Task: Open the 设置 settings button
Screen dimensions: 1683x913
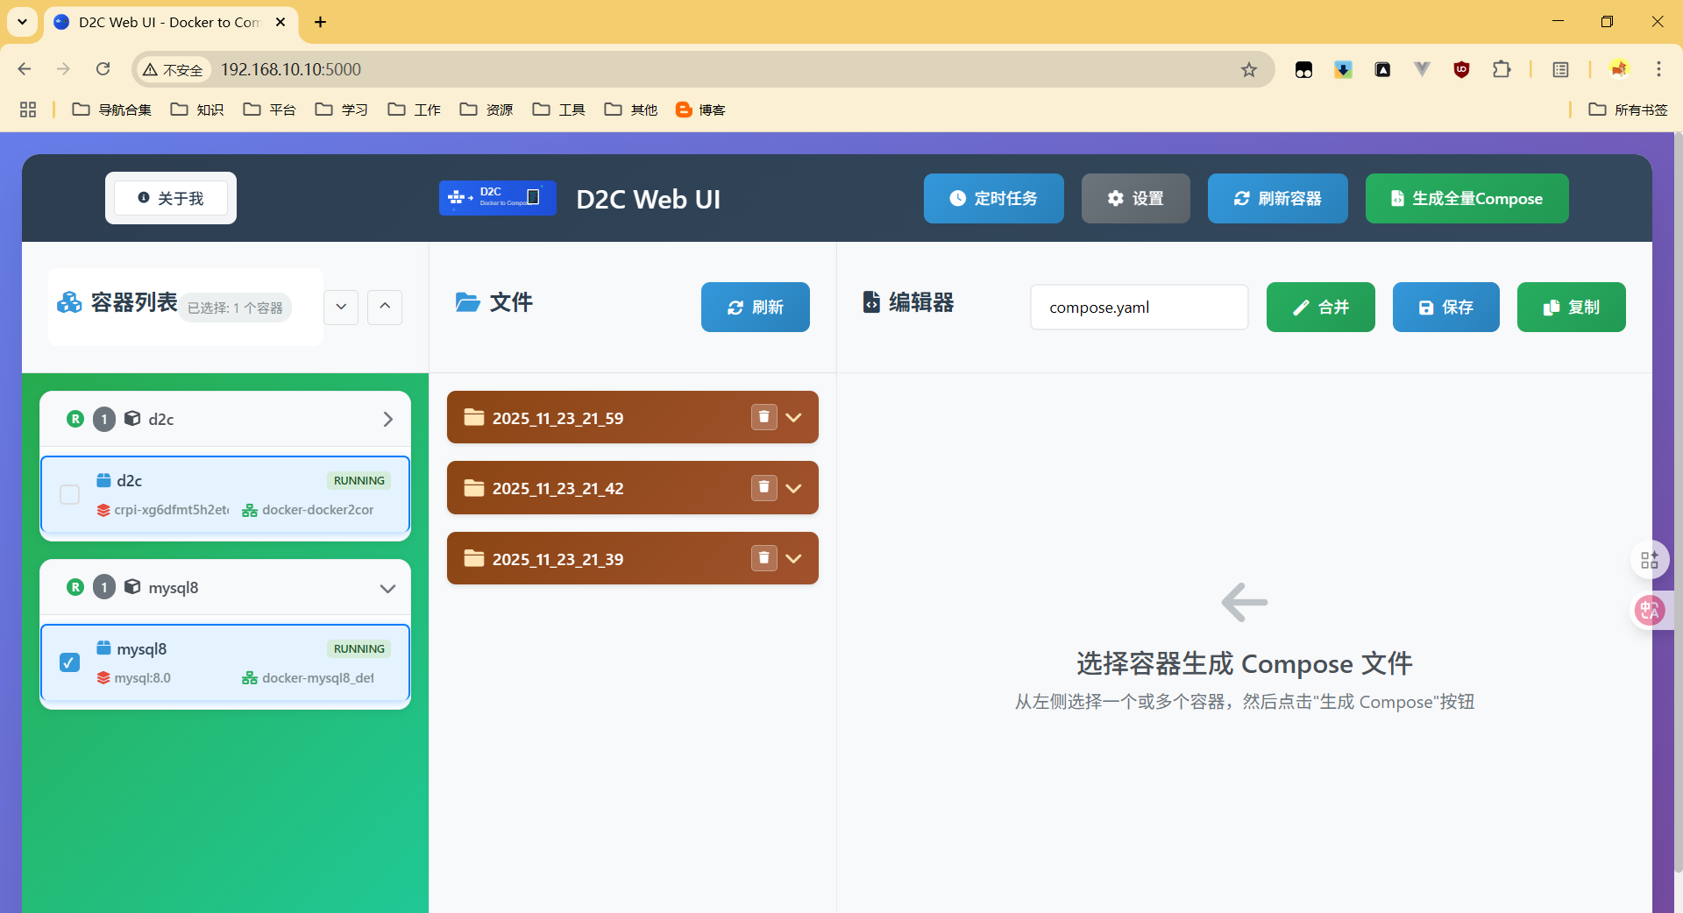Action: 1135,199
